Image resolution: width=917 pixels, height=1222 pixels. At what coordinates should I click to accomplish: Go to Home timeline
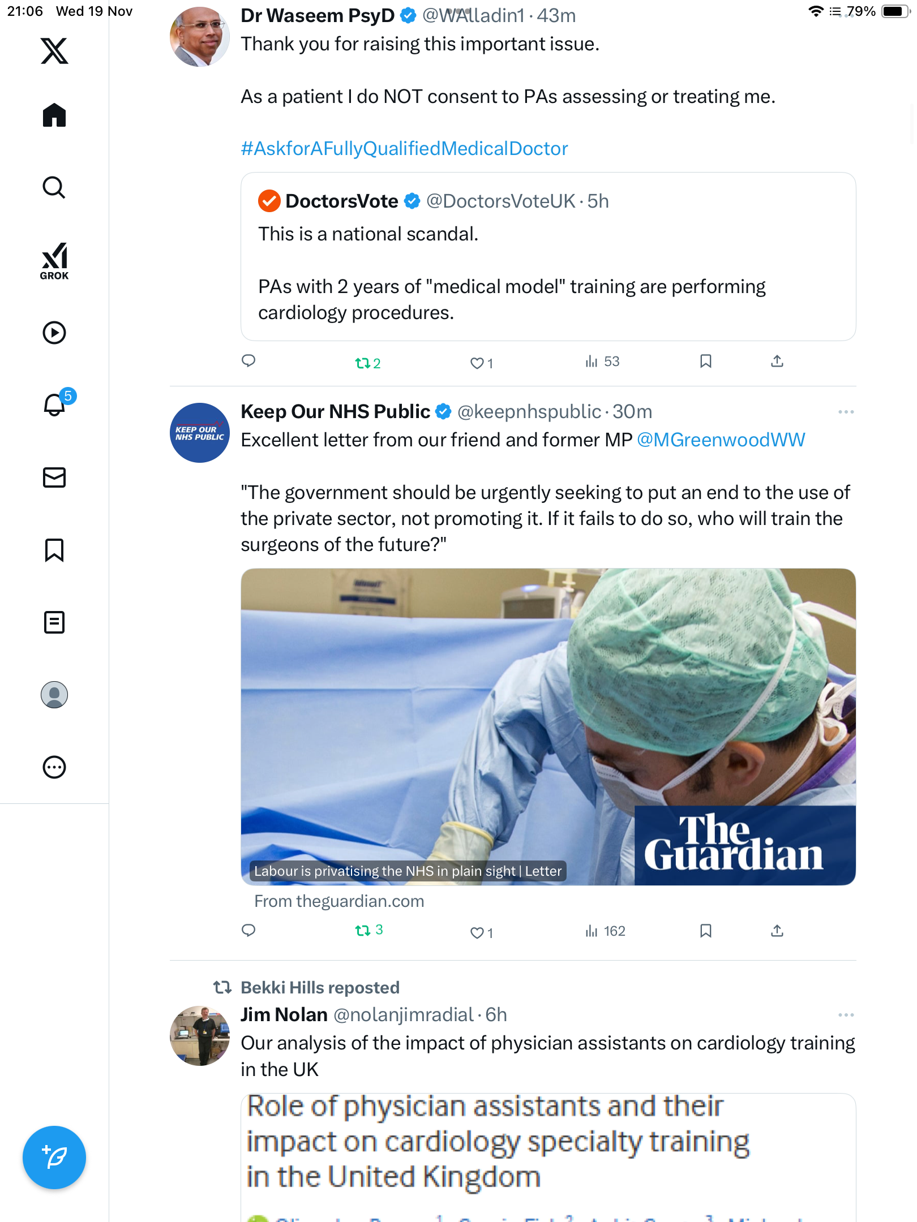pyautogui.click(x=54, y=115)
